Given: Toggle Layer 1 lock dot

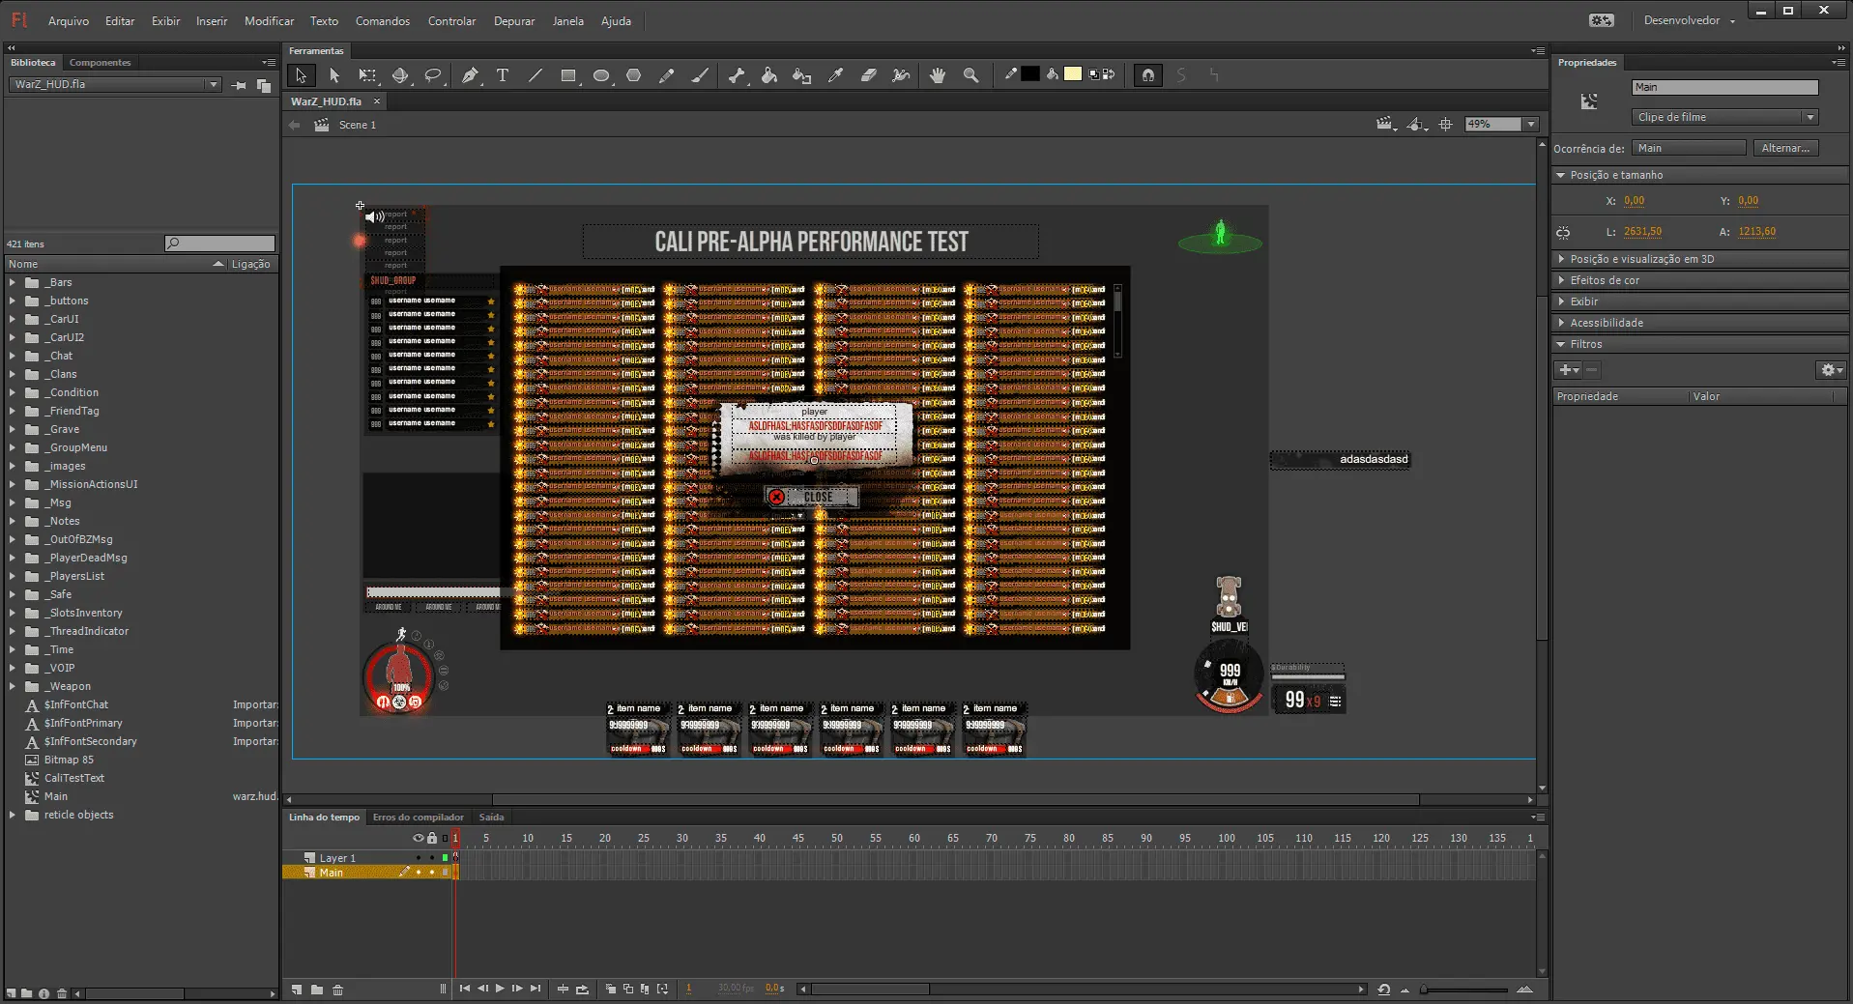Looking at the screenshot, I should click(432, 858).
